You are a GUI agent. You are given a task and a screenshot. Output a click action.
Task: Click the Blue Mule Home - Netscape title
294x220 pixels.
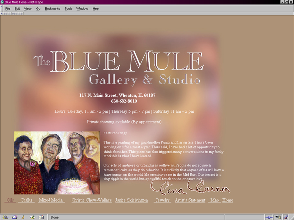(24, 2)
